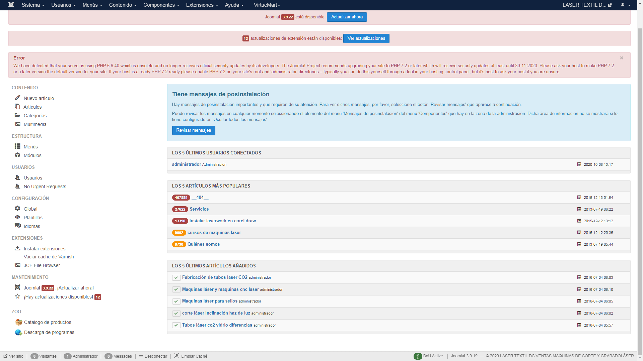This screenshot has width=643, height=361.
Task: Toggle published status of Maquinas láser y maquinas cnc
Action: click(176, 289)
